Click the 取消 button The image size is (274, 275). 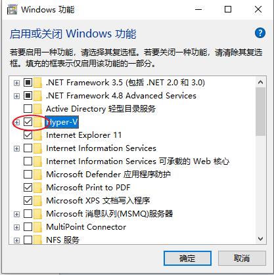[x=242, y=259]
